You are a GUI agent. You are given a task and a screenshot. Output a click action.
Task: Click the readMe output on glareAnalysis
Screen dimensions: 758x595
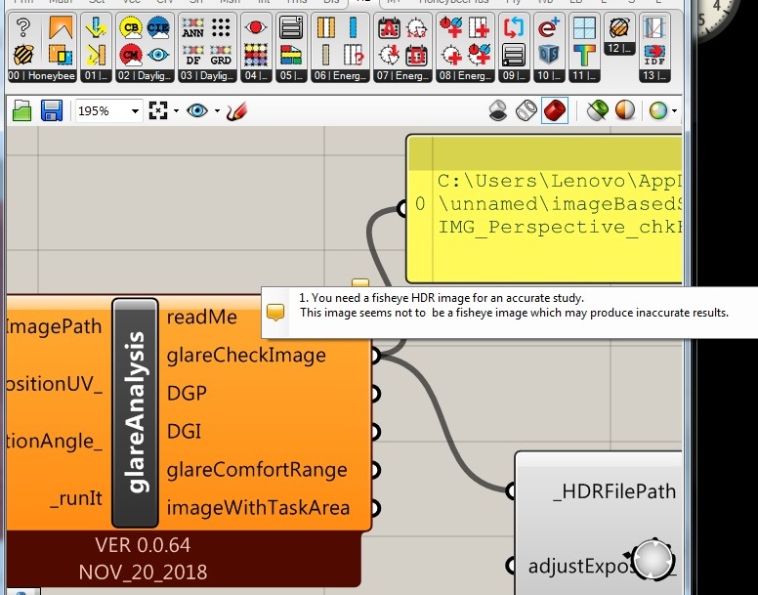pyautogui.click(x=201, y=318)
